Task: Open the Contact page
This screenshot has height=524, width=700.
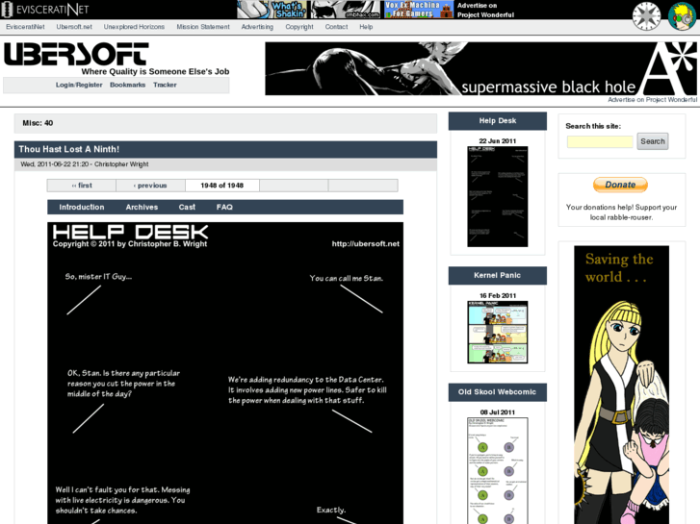Action: tap(336, 27)
